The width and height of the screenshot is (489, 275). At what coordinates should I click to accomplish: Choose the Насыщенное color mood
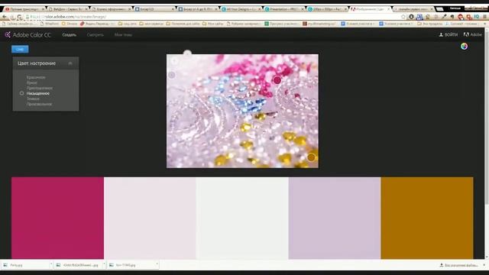(38, 93)
